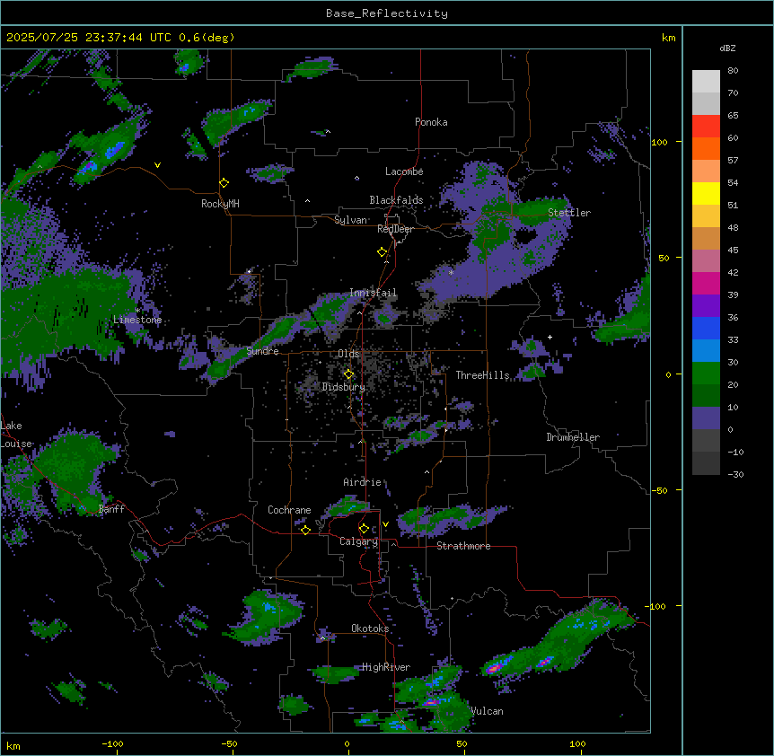
Task: Click the Strathmore city label
Action: [463, 546]
